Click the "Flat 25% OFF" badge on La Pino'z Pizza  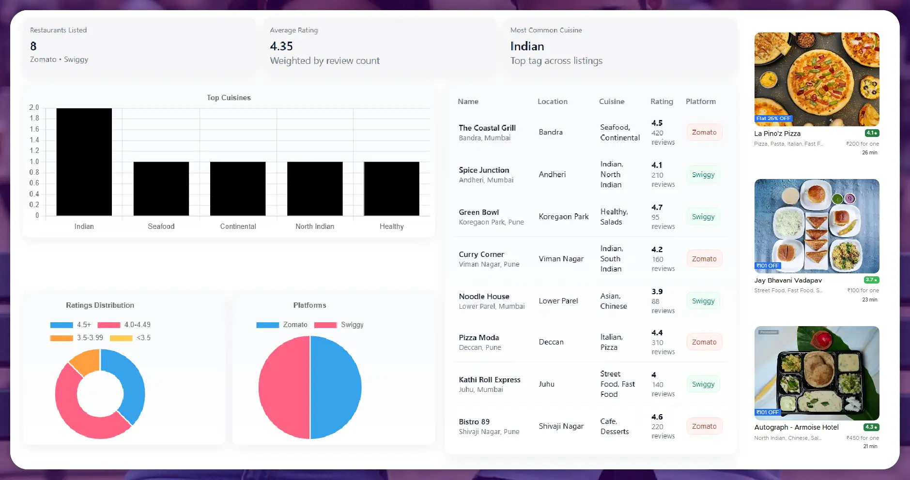tap(773, 118)
